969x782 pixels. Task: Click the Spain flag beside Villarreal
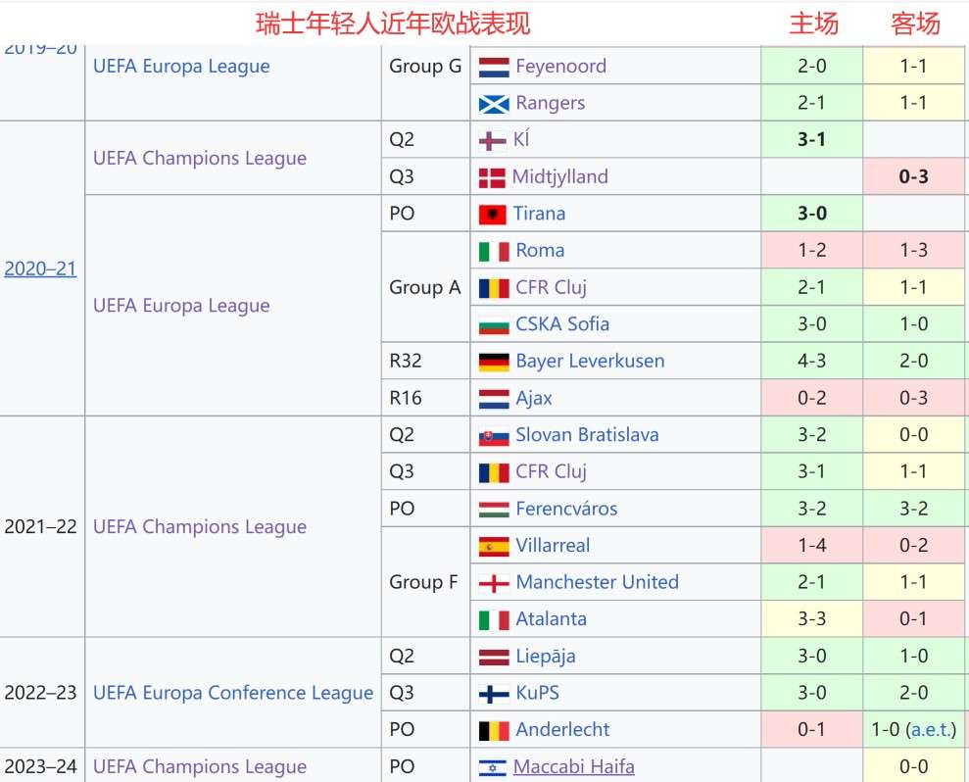[494, 546]
